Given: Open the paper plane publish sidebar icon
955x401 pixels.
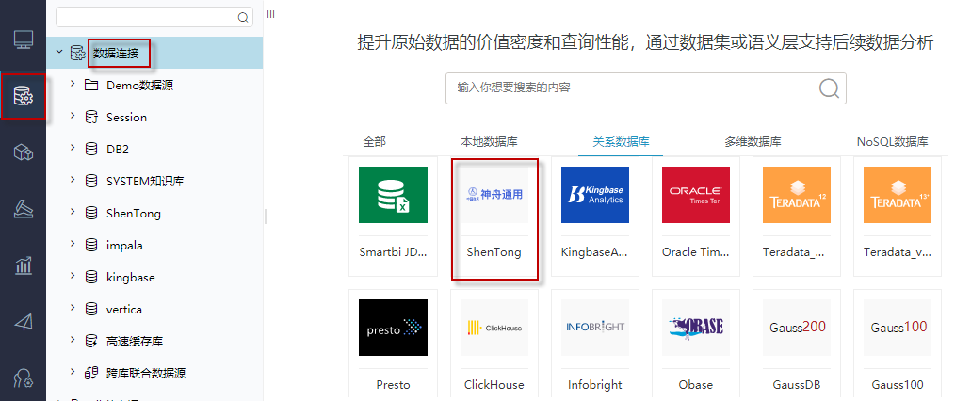Looking at the screenshot, I should point(24,321).
